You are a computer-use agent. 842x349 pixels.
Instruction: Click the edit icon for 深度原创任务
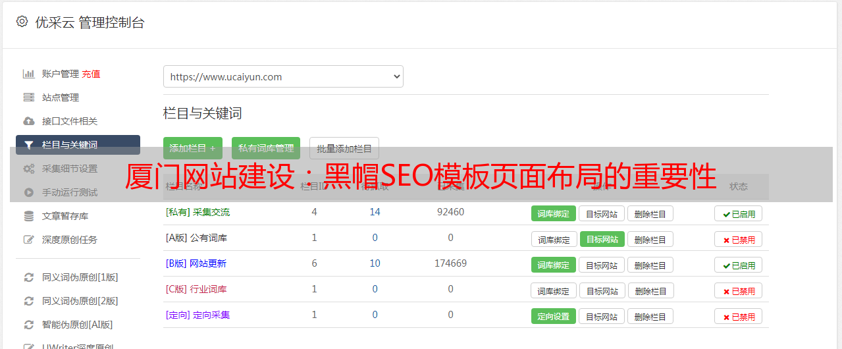[28, 240]
